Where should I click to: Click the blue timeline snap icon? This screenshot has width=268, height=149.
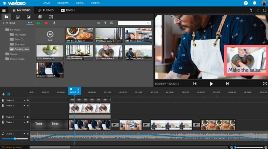click(9, 94)
